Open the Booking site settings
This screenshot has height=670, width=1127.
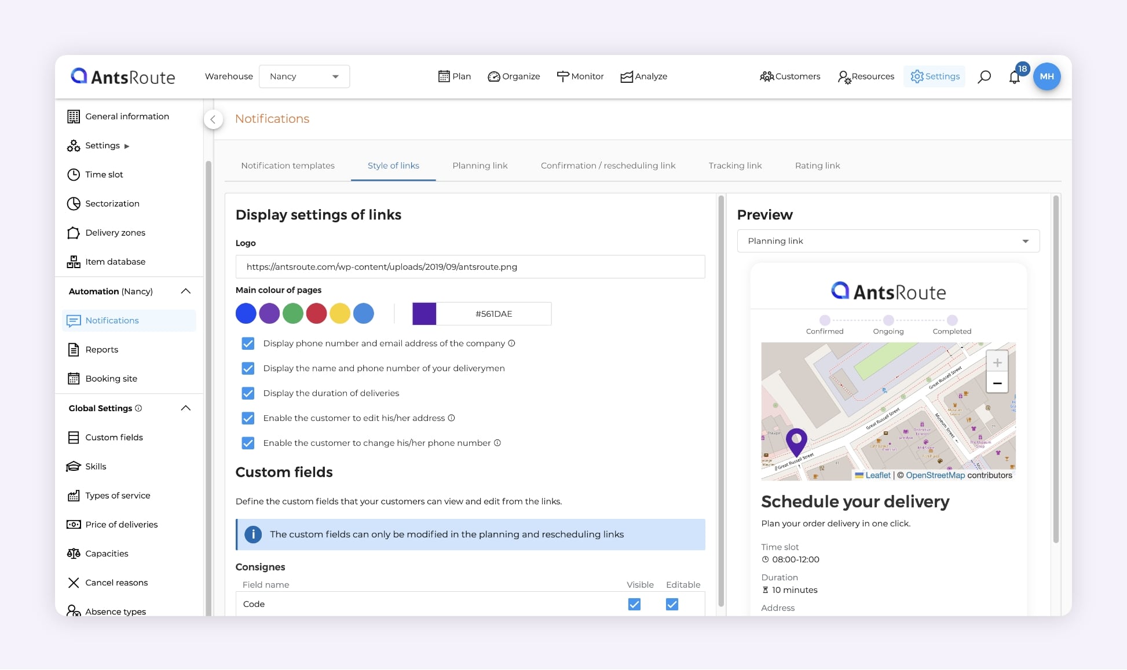pyautogui.click(x=111, y=378)
